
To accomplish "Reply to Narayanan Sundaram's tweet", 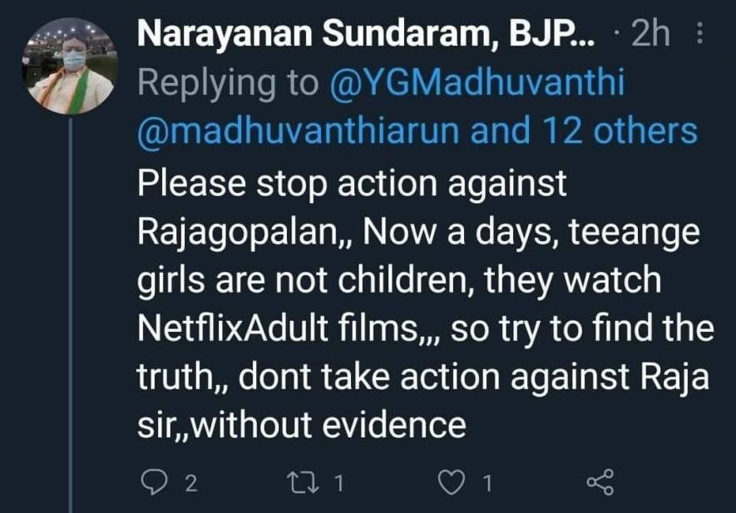I will click(155, 483).
